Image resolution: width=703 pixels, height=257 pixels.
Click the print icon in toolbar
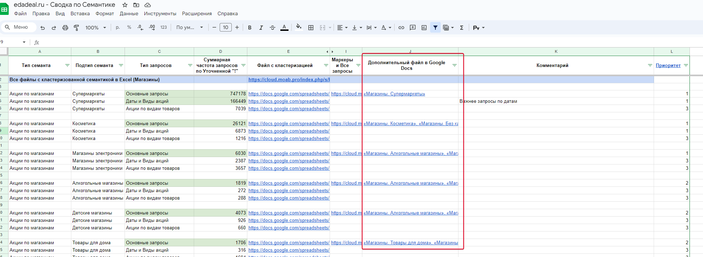[x=65, y=28]
